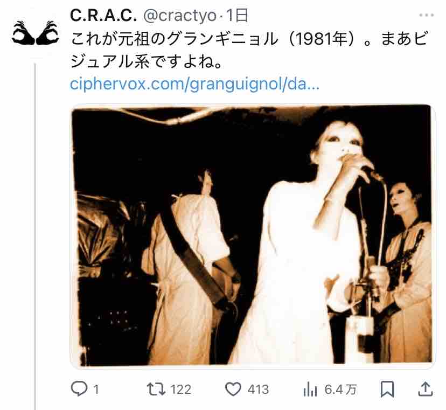Click the thread line below the avatar
This screenshot has height=410, width=446.
[35, 236]
